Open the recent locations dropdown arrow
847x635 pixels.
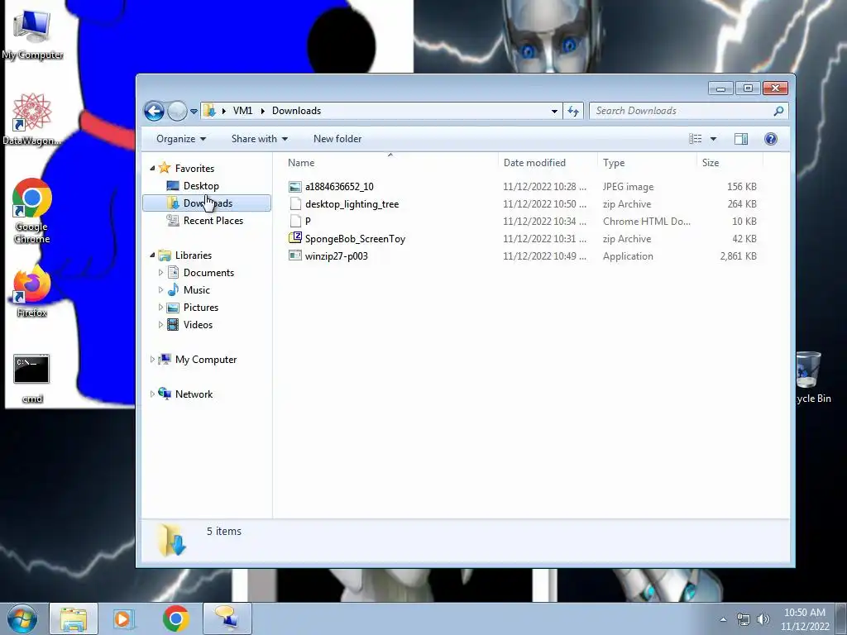point(194,112)
